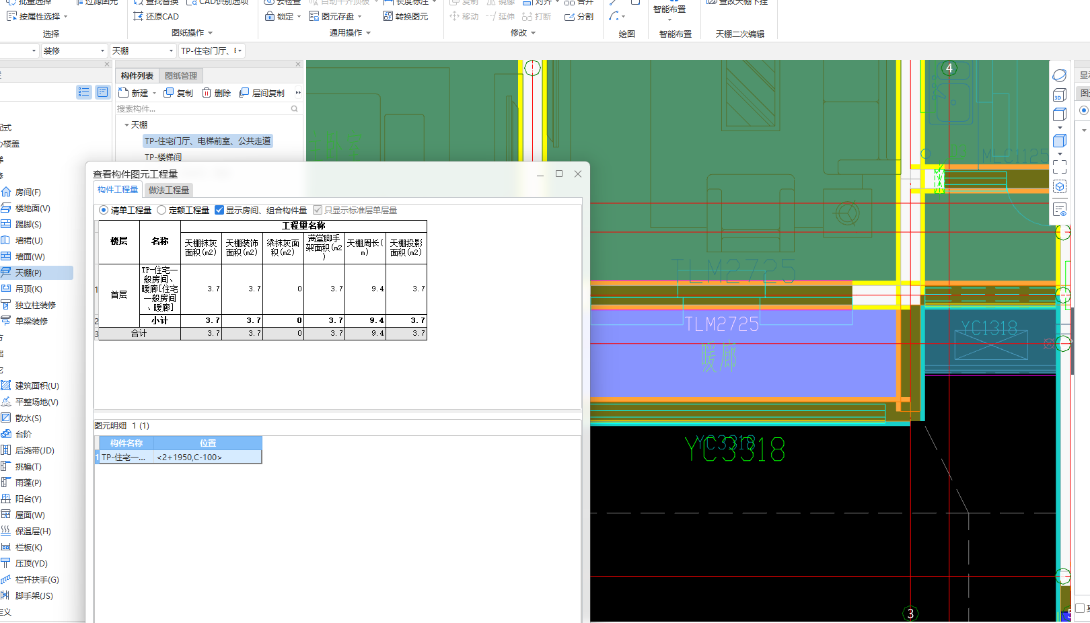Collapse the 天棚 tree node
Image resolution: width=1090 pixels, height=623 pixels.
pyautogui.click(x=126, y=125)
